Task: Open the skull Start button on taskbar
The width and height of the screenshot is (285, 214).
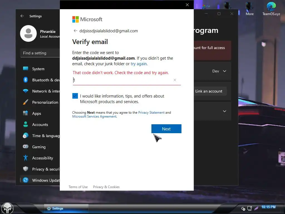Action: [x=8, y=208]
